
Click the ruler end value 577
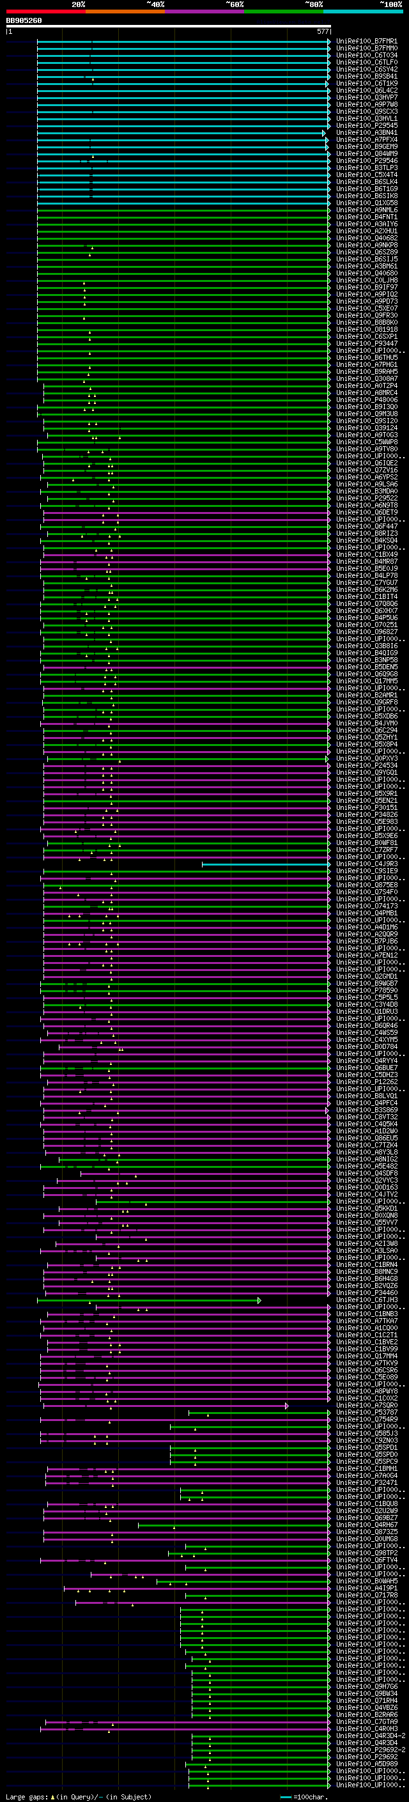322,32
